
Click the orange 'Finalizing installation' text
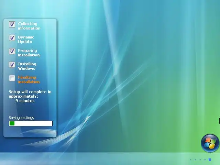pyautogui.click(x=29, y=79)
